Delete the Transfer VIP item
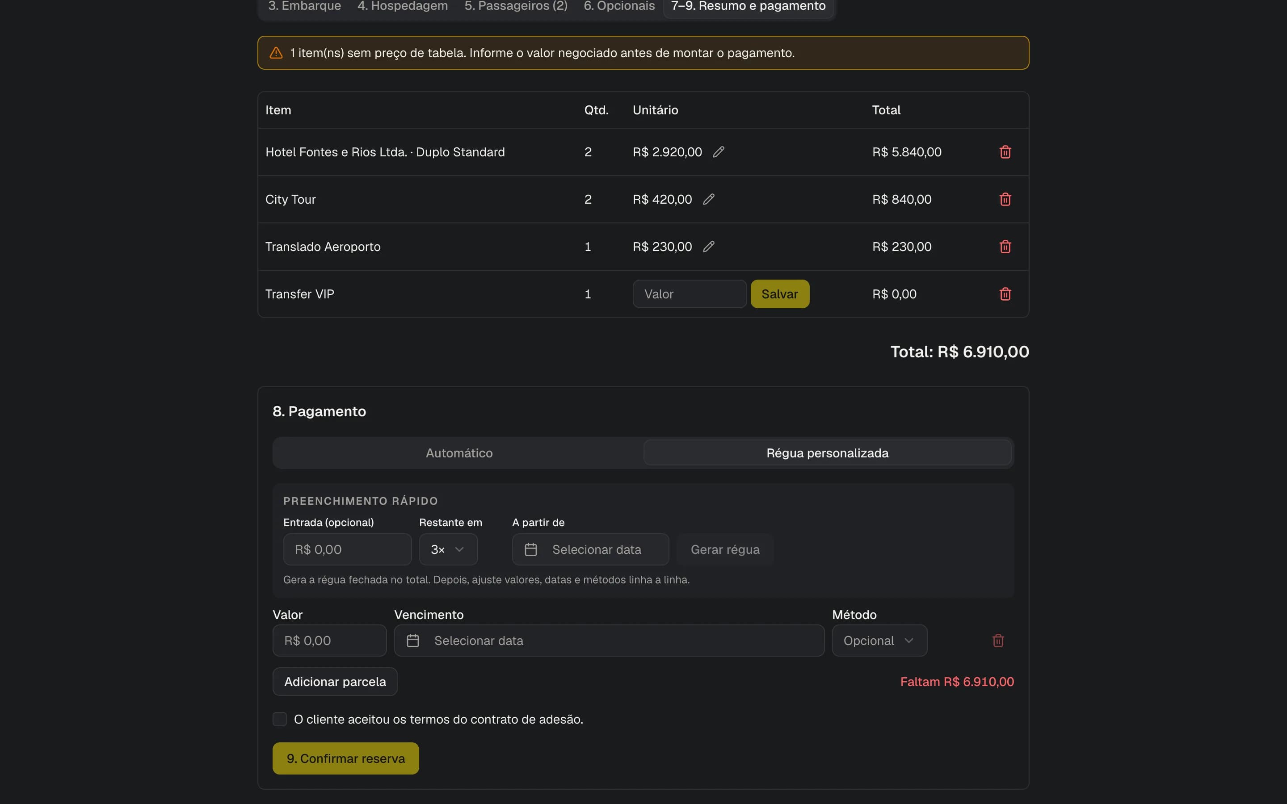Screen dimensions: 1287x804 [1005, 294]
